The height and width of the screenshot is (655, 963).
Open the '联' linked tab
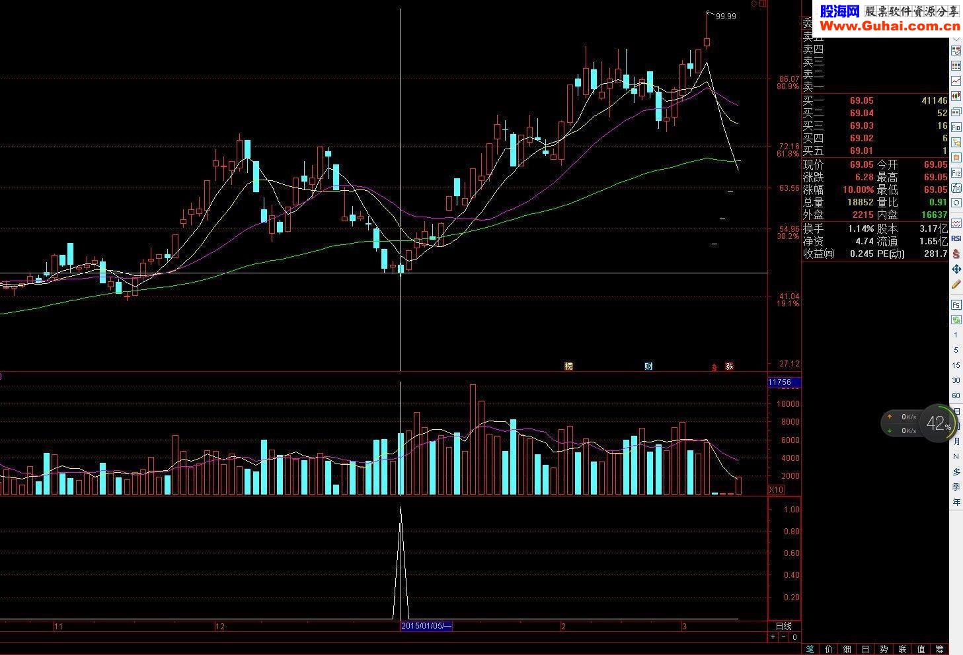coord(902,649)
